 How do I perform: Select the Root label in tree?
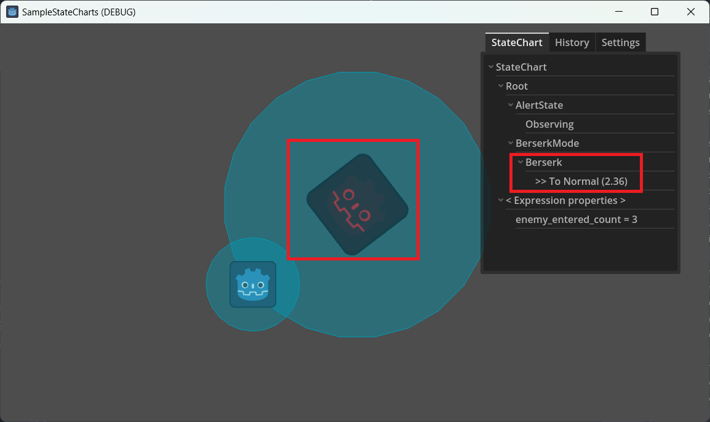(517, 86)
